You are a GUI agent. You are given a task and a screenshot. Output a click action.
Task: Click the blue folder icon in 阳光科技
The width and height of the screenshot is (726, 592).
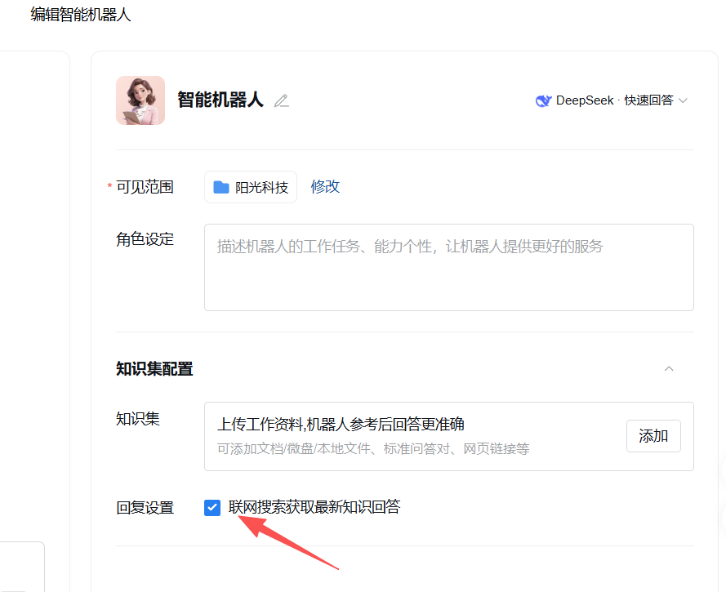(221, 187)
